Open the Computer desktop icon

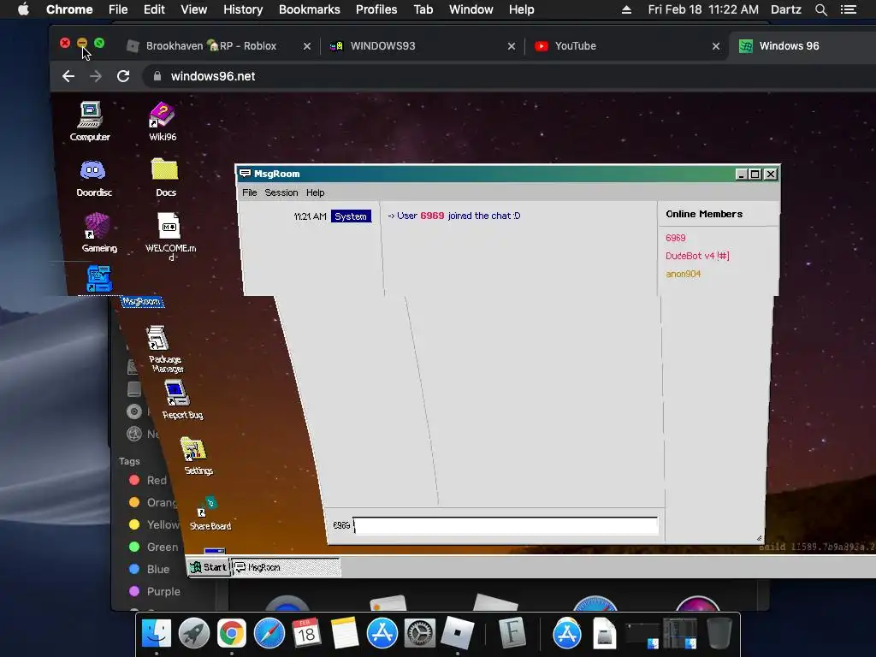point(90,121)
